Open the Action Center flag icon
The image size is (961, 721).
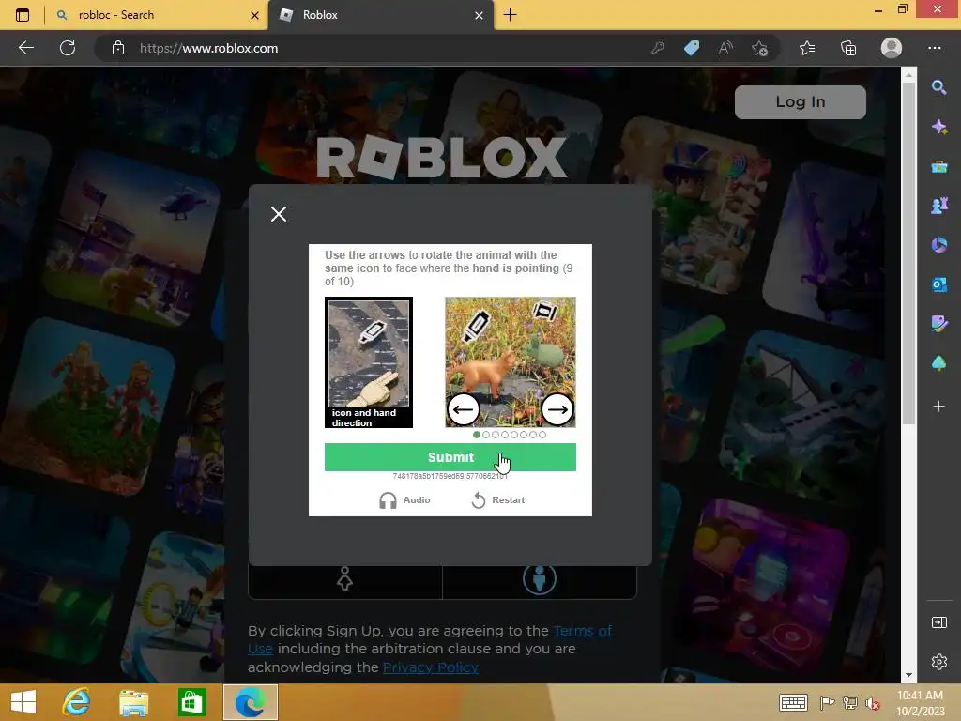pos(827,702)
